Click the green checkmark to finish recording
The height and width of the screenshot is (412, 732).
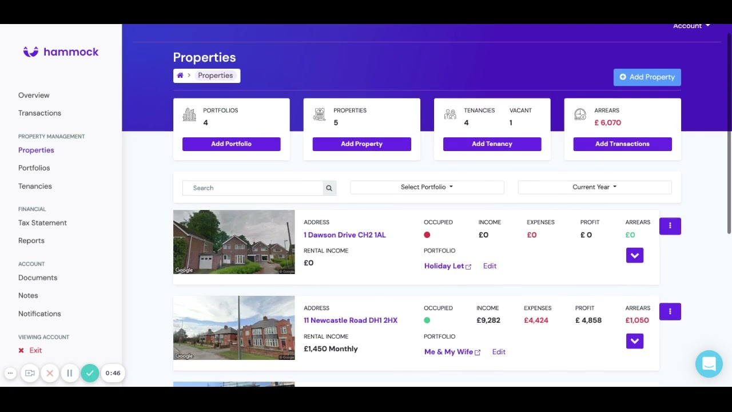90,373
